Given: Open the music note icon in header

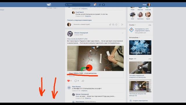Looking at the screenshot, I should pyautogui.click(x=100, y=5).
